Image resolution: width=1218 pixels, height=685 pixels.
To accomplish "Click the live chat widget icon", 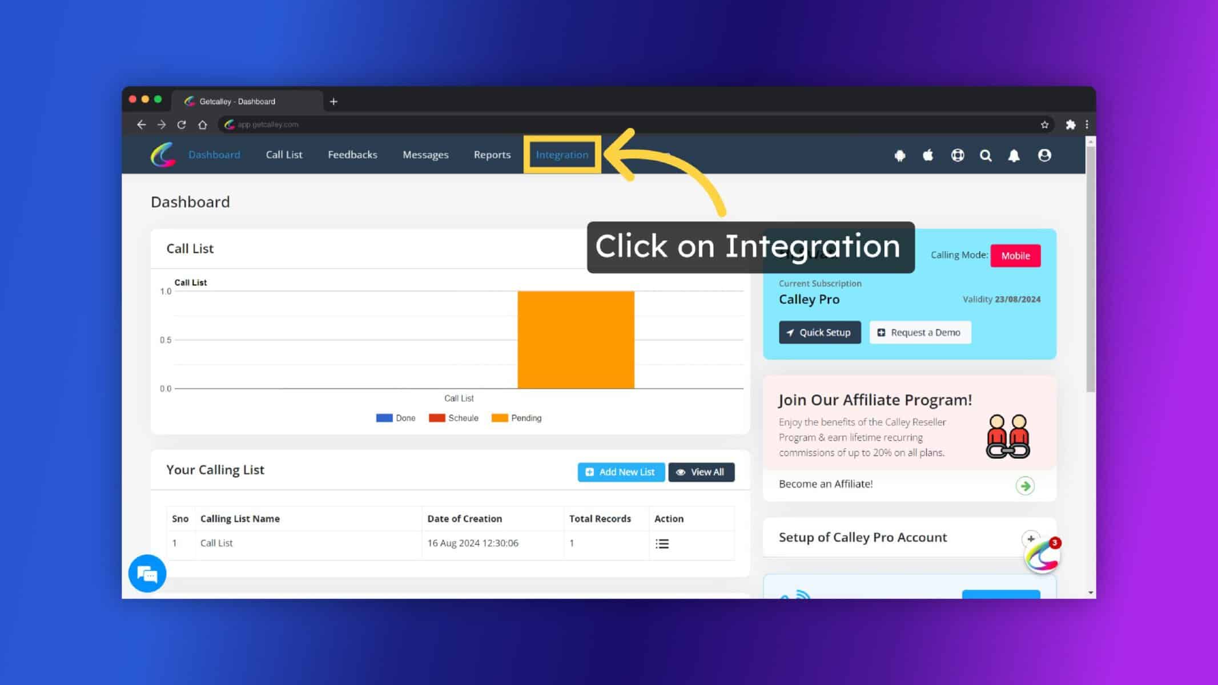I will click(147, 574).
